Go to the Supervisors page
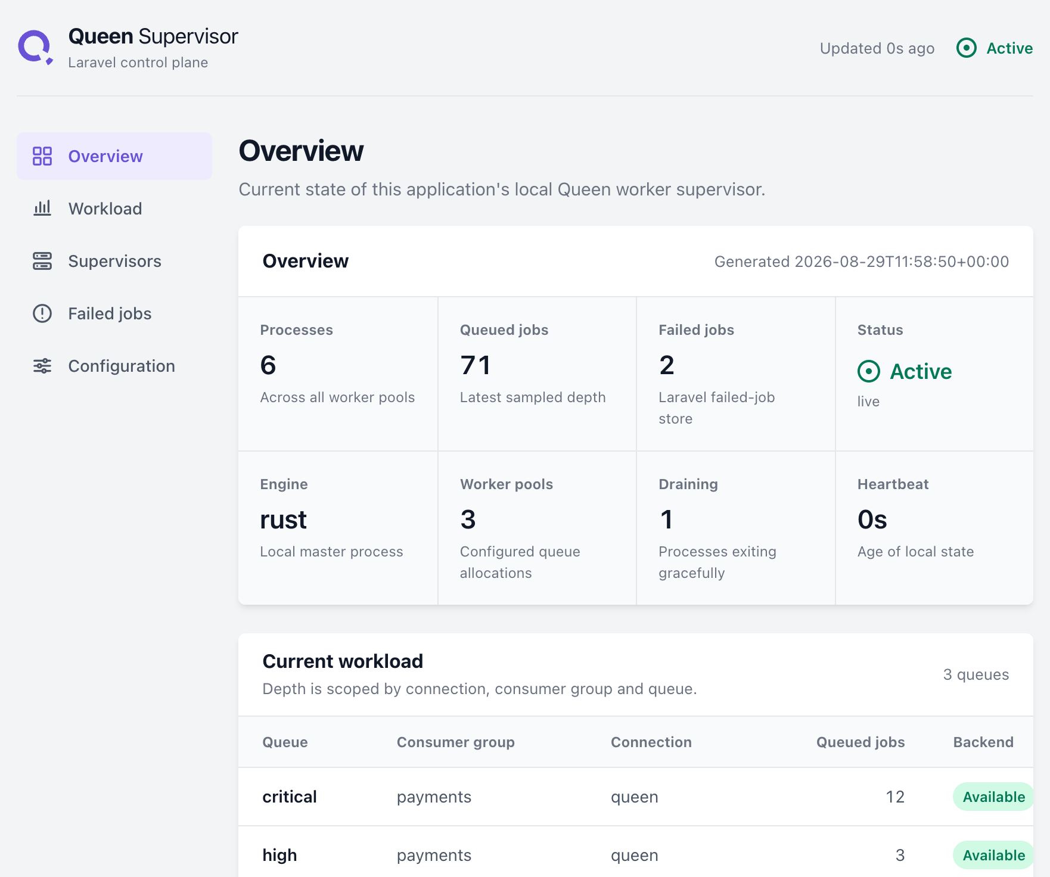This screenshot has width=1050, height=877. [114, 261]
